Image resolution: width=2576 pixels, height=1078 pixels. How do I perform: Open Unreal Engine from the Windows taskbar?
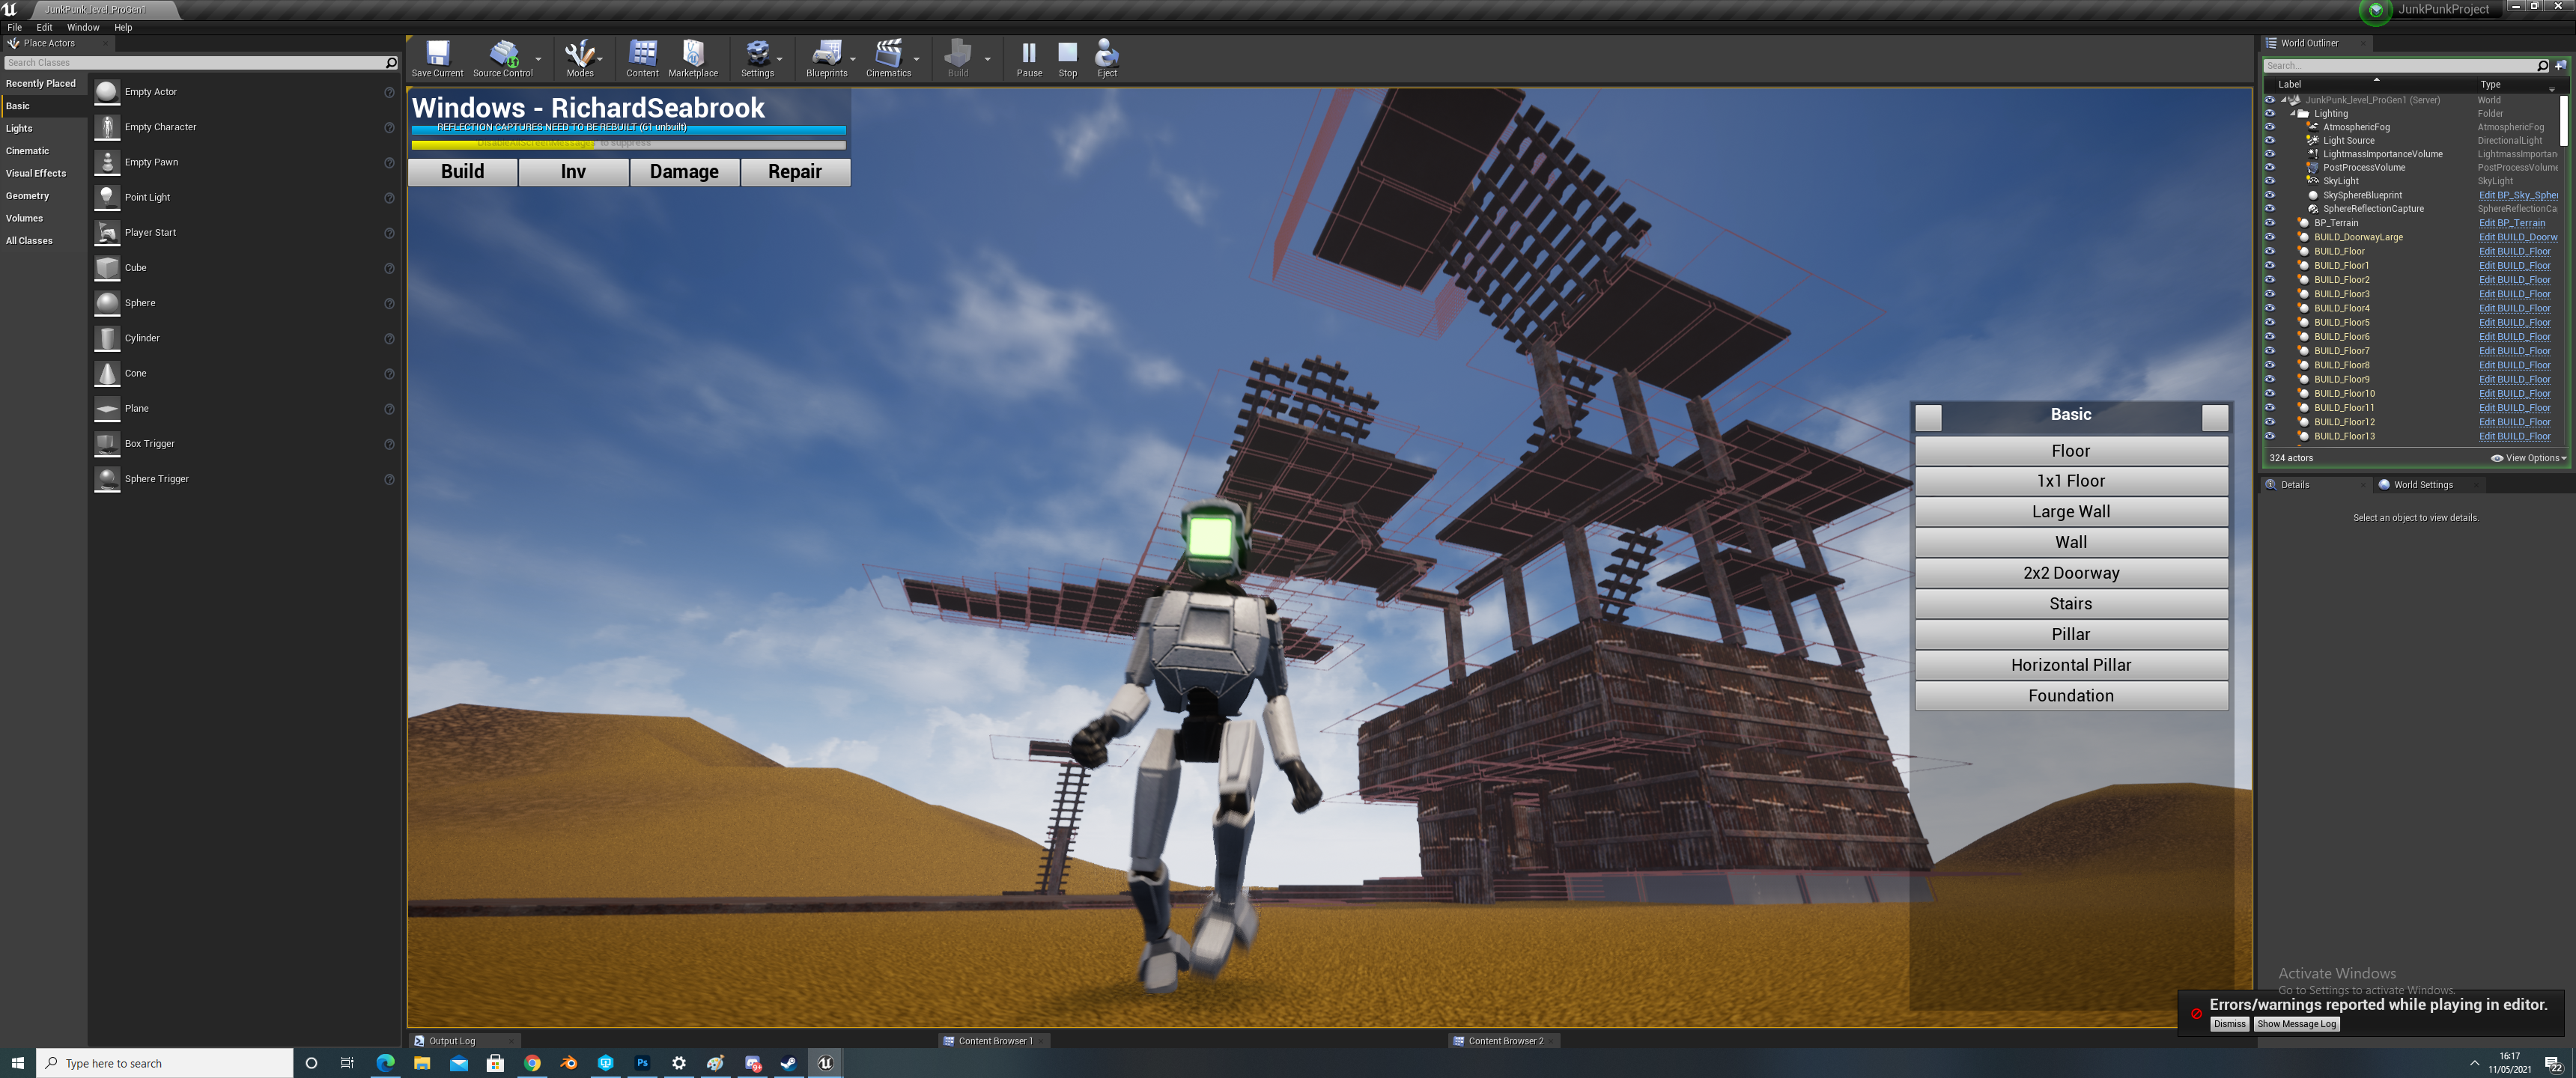[x=825, y=1063]
